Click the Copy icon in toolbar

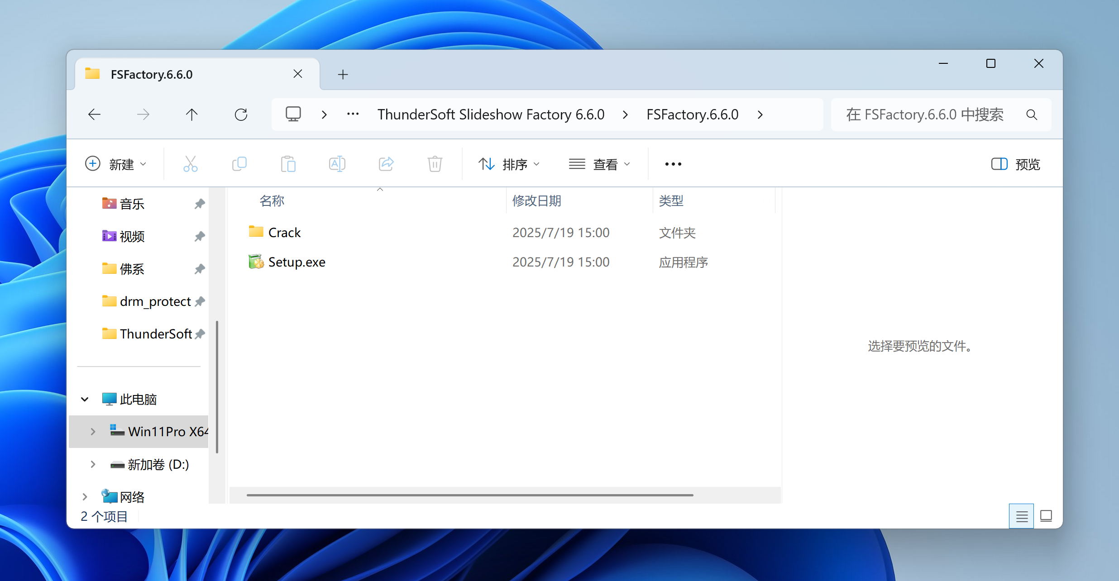click(239, 164)
